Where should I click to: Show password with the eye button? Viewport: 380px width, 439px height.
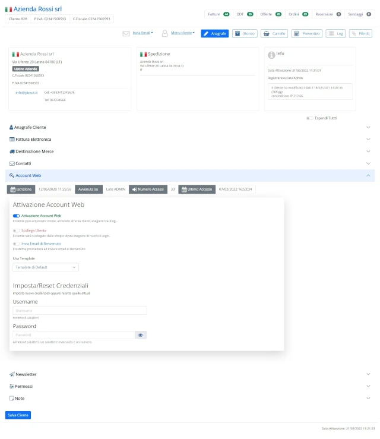(141, 335)
